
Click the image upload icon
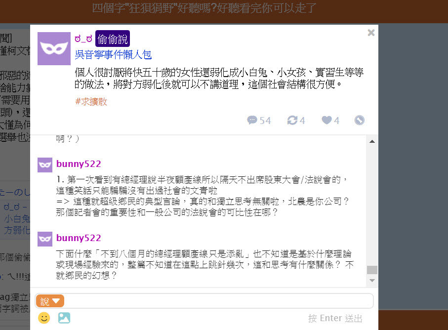[64, 318]
